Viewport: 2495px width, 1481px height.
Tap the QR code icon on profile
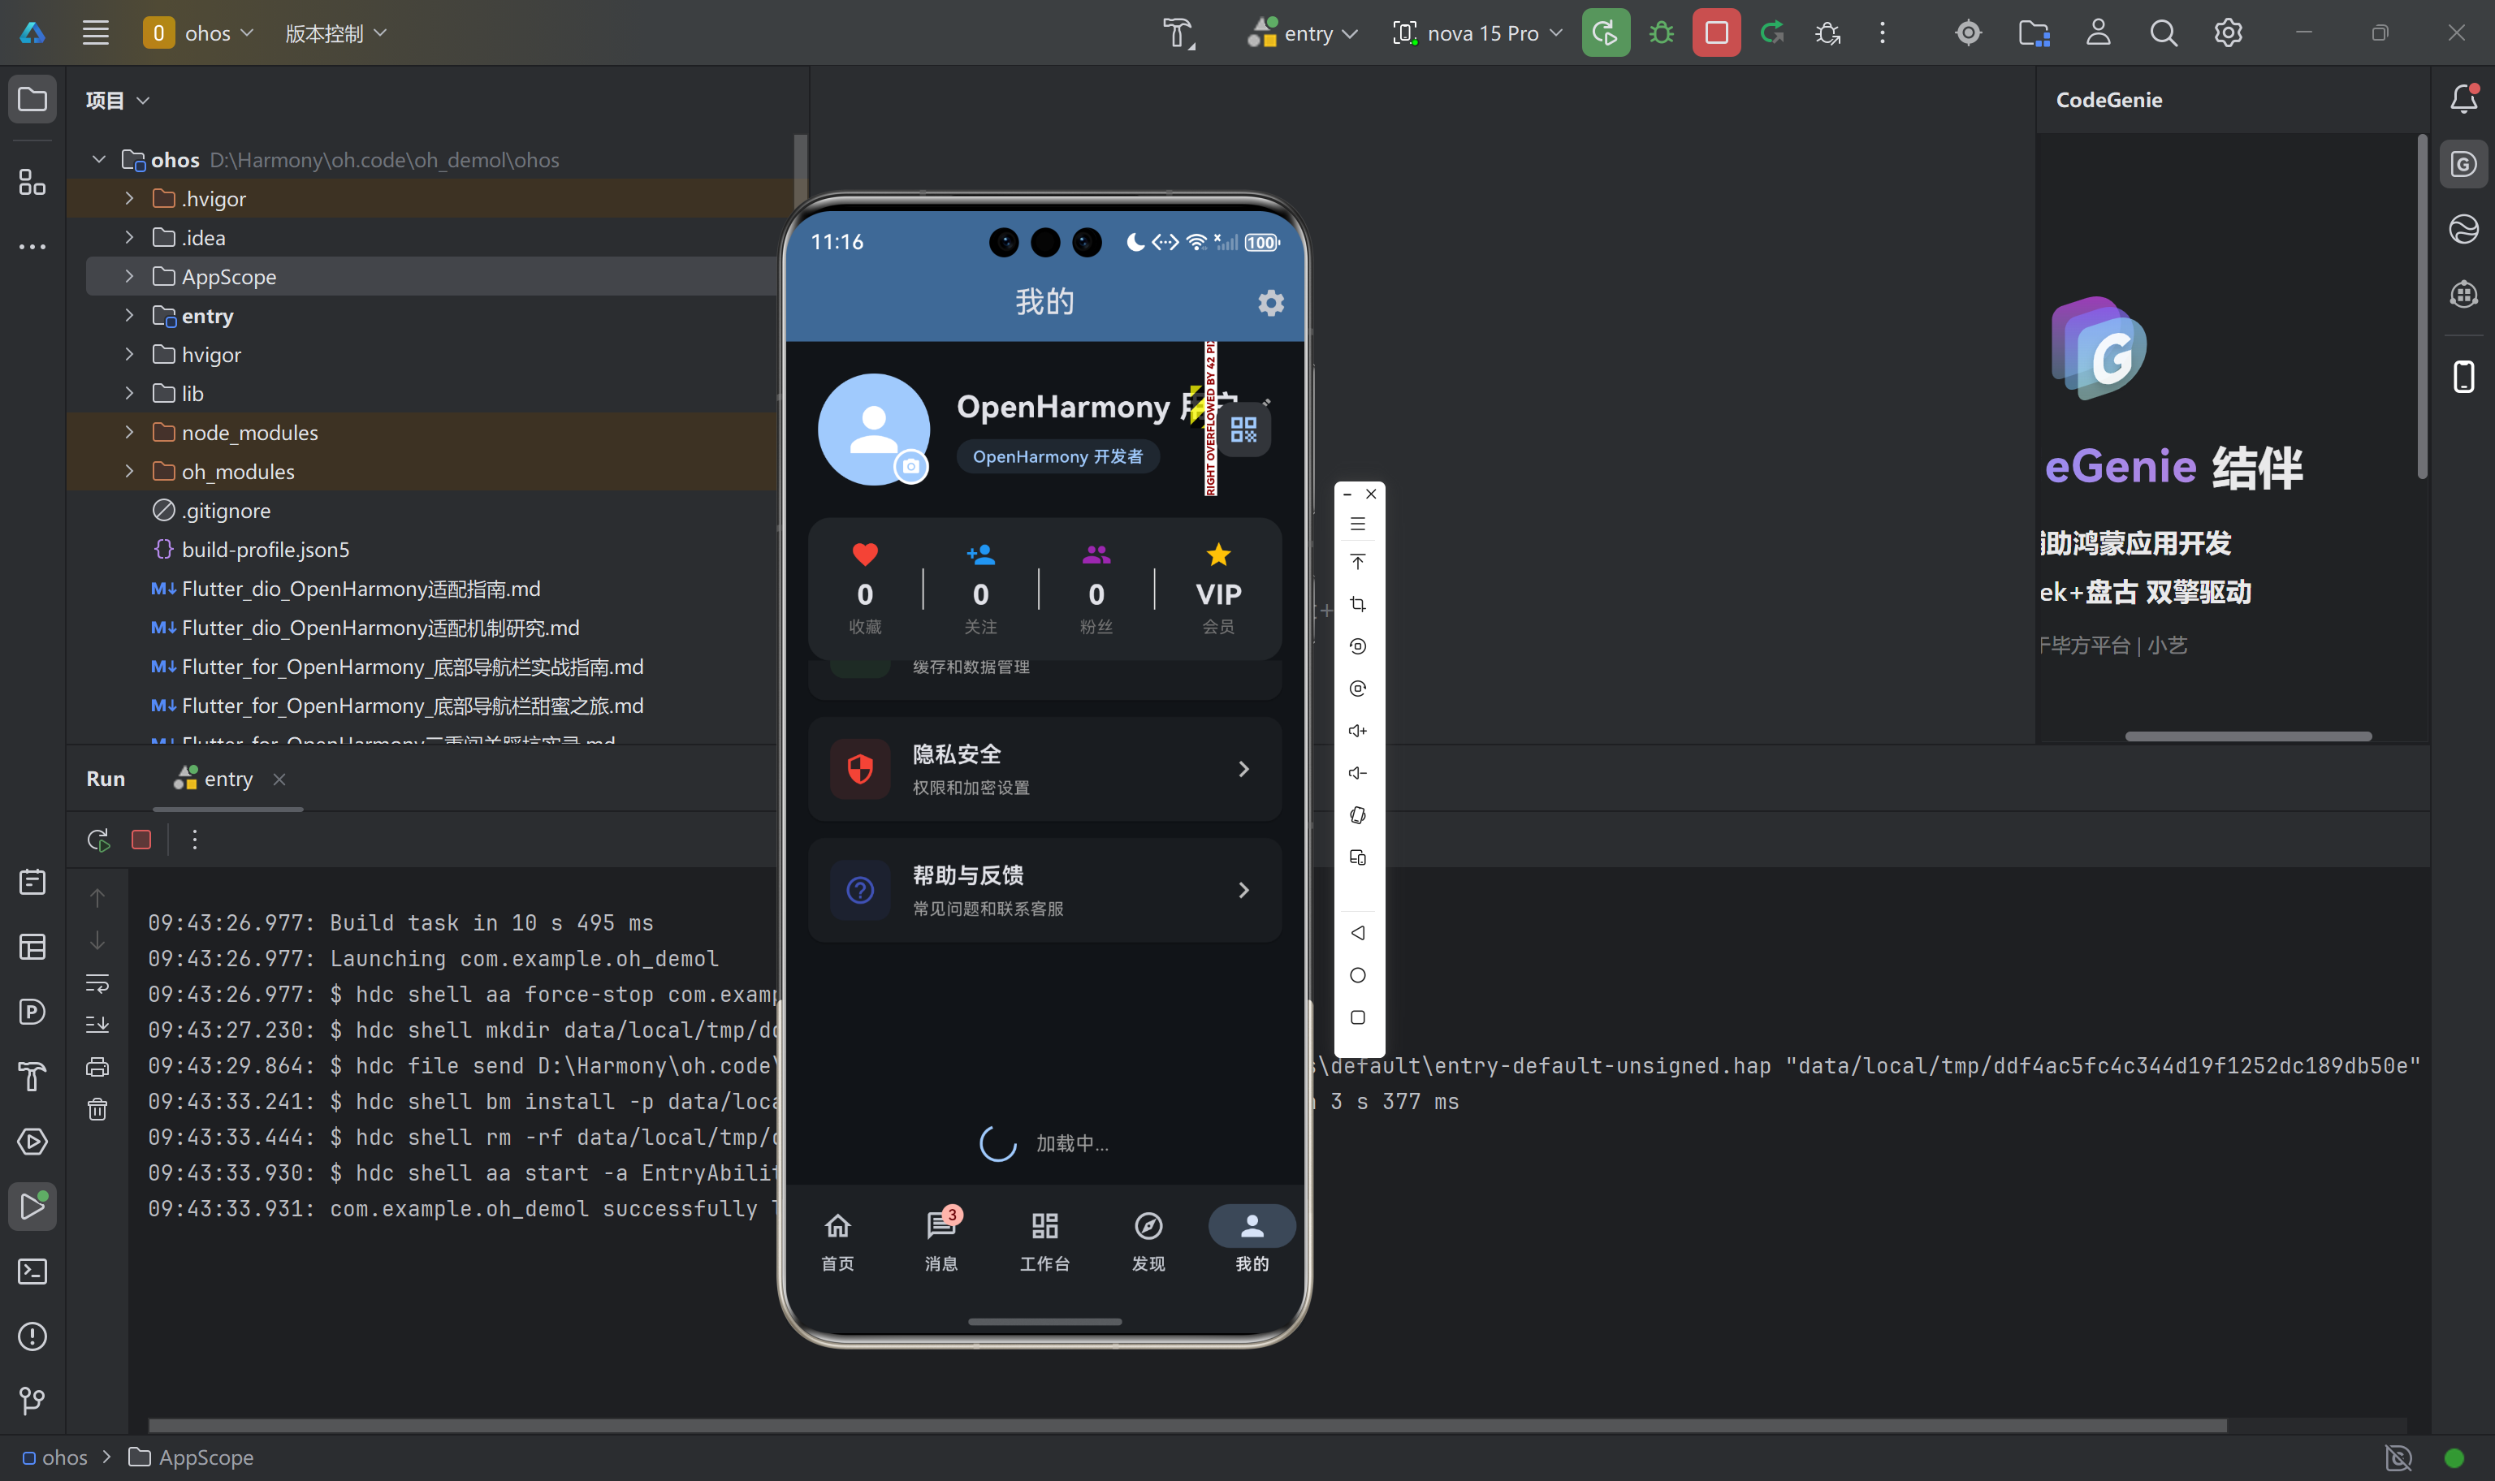1243,430
